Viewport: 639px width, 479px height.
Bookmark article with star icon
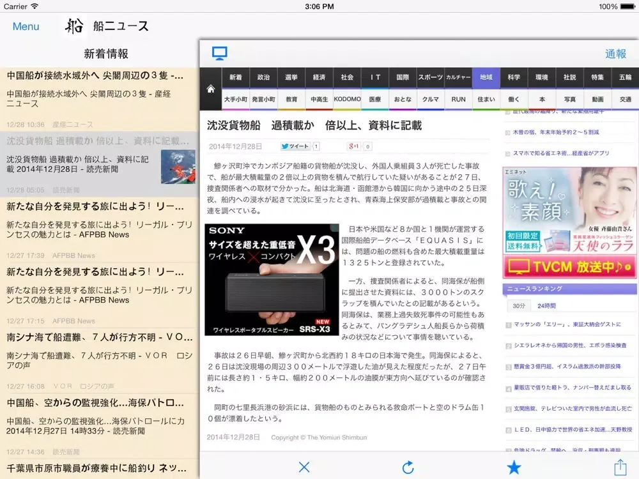point(514,467)
